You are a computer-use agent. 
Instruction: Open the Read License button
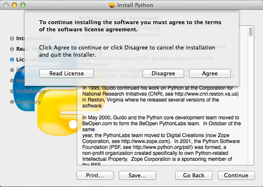(67, 73)
